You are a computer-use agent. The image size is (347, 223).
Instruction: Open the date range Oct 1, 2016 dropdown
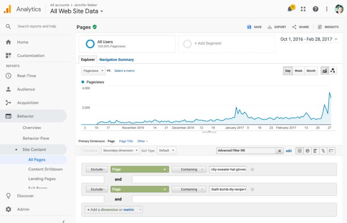pyautogui.click(x=309, y=39)
